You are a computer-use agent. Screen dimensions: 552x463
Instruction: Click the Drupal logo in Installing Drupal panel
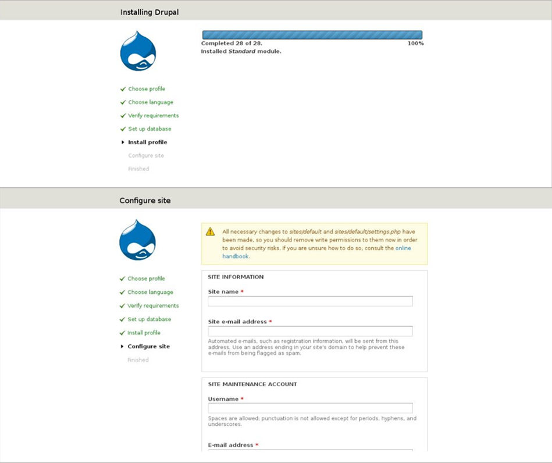pos(138,51)
